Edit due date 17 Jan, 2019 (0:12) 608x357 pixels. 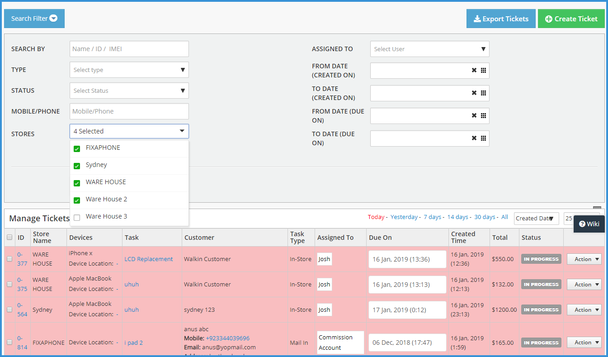[407, 310]
